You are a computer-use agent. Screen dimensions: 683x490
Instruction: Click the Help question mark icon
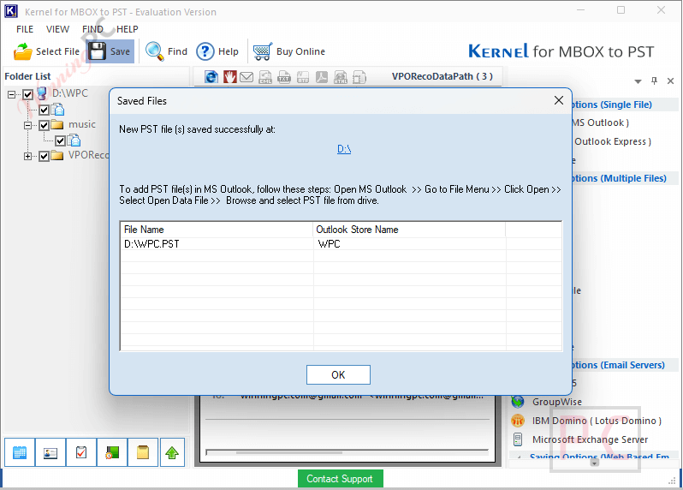click(x=205, y=51)
